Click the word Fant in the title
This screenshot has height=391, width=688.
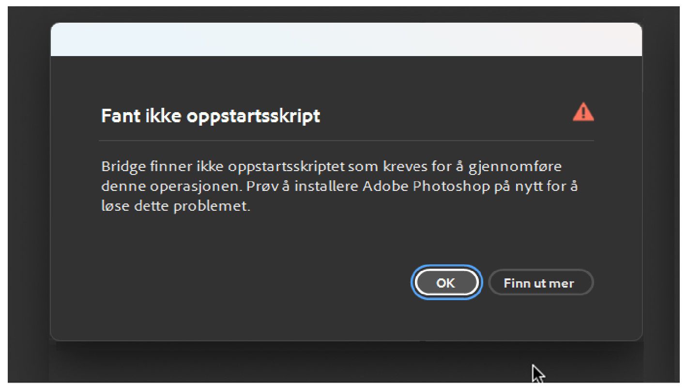pos(122,116)
